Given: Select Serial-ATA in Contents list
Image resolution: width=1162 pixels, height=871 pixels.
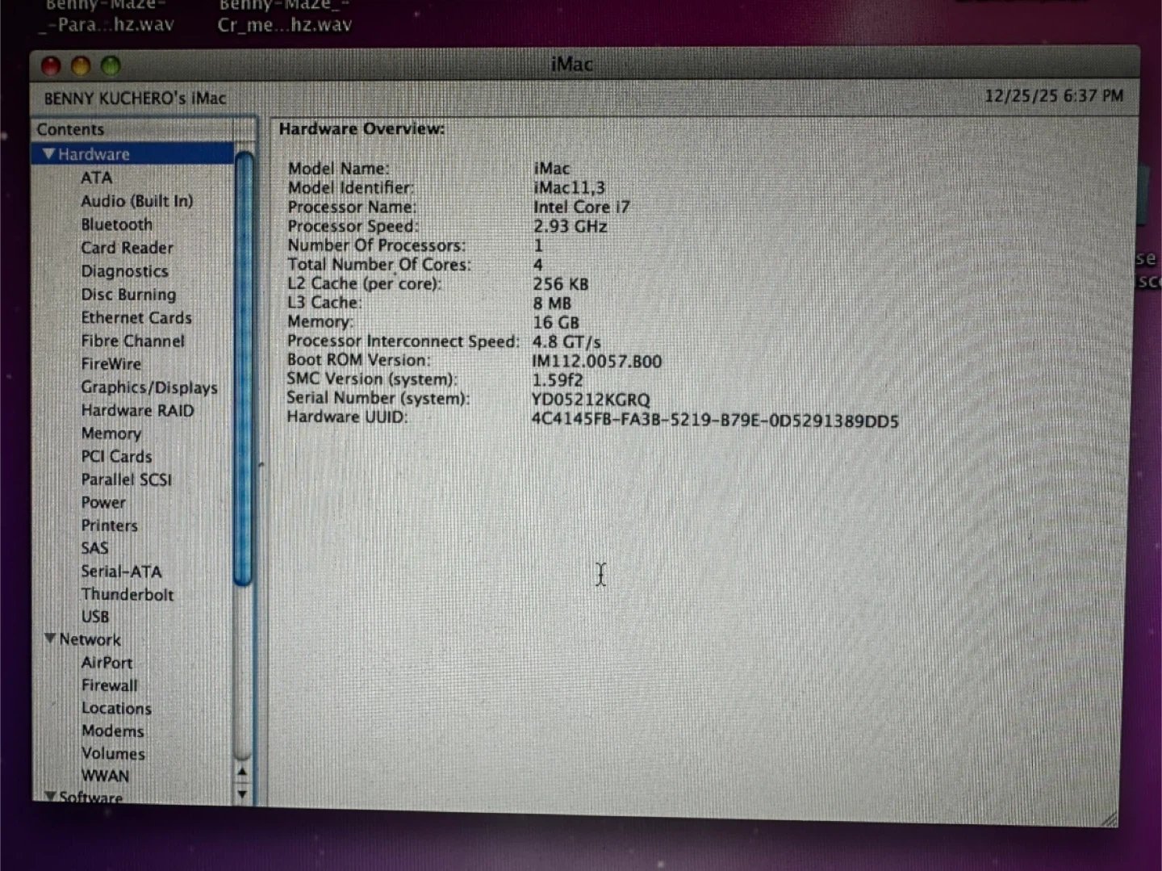Looking at the screenshot, I should [121, 572].
